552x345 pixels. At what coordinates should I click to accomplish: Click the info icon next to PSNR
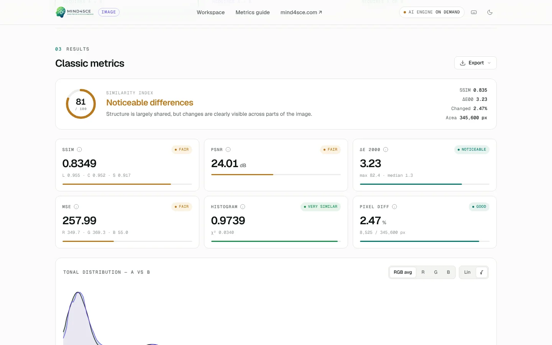coord(228,149)
